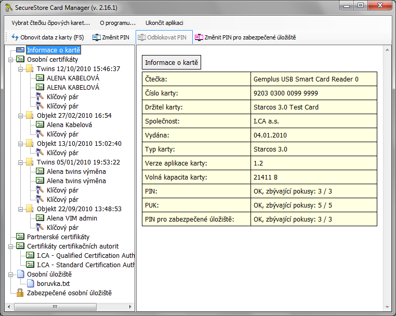This screenshot has width=396, height=316.
Task: Click the SecureStore keys icon in title bar
Action: tap(9, 8)
